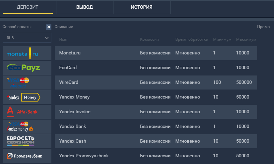Select the Moneta.ru payment logo

27,53
